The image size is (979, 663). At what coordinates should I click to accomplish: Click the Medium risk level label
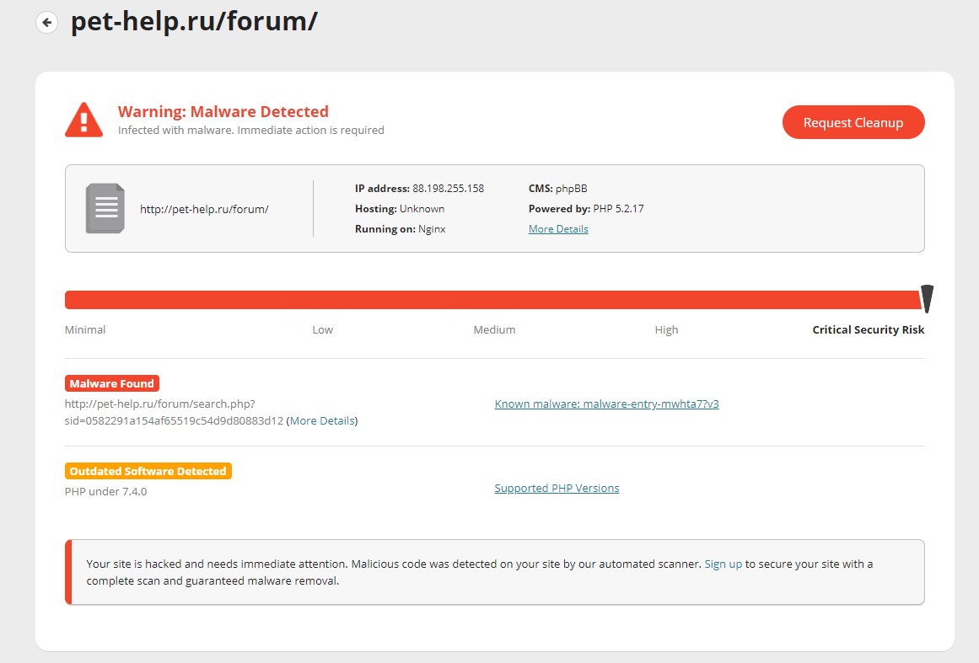494,329
